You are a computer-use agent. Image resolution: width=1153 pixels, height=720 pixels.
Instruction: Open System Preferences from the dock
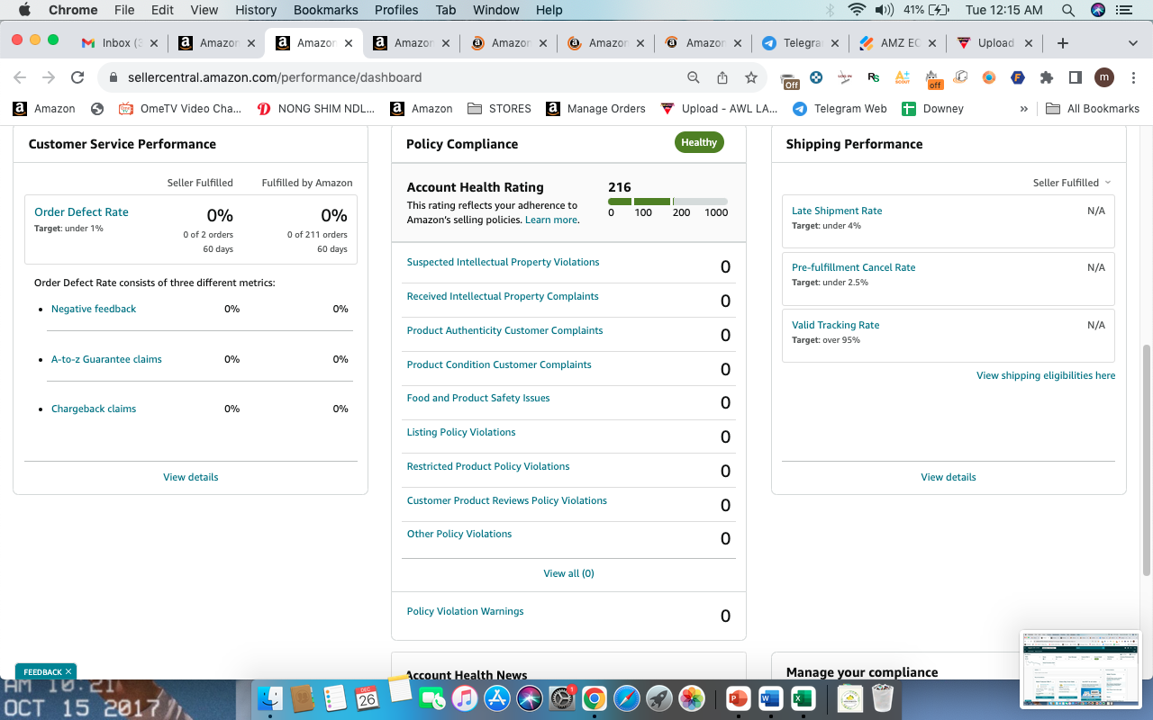click(561, 698)
